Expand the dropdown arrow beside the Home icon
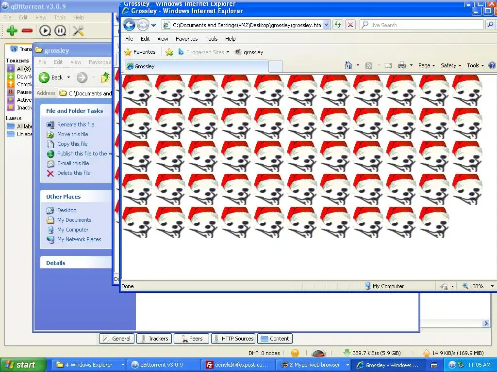 tap(358, 65)
